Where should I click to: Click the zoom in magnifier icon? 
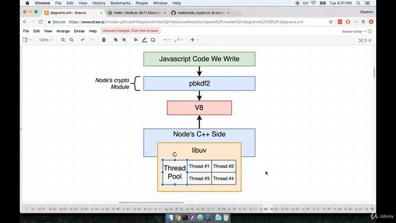pos(63,40)
